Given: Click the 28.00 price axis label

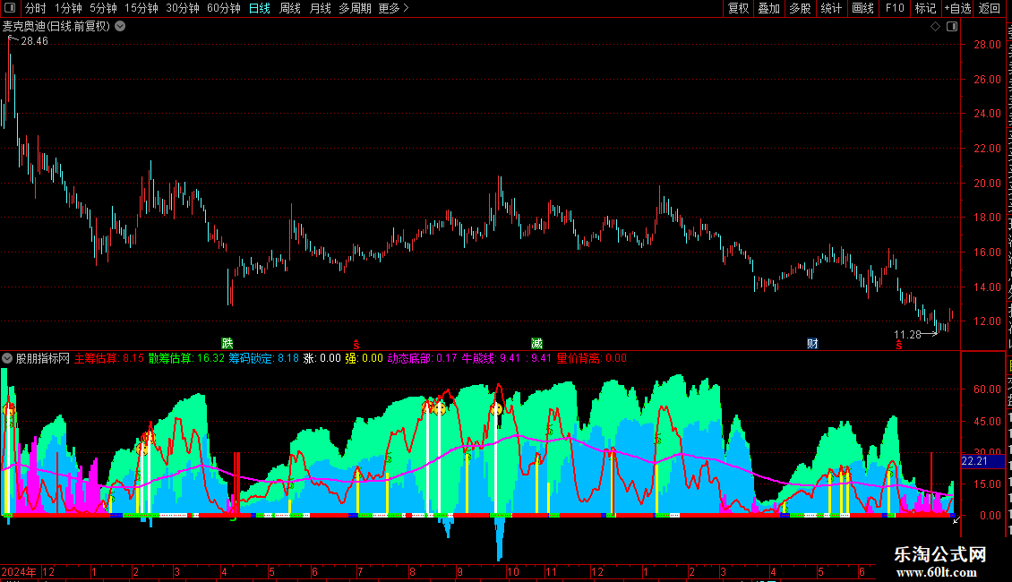Looking at the screenshot, I should coord(988,45).
